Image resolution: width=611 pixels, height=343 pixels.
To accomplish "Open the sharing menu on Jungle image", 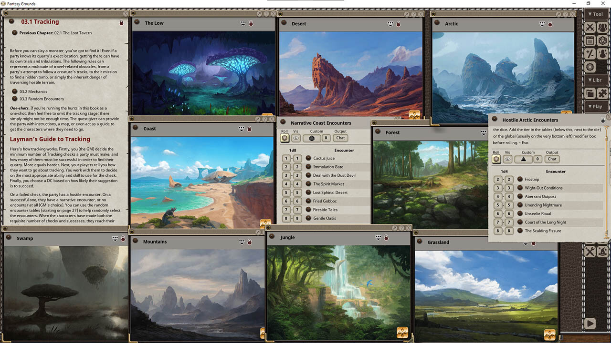I will point(379,238).
